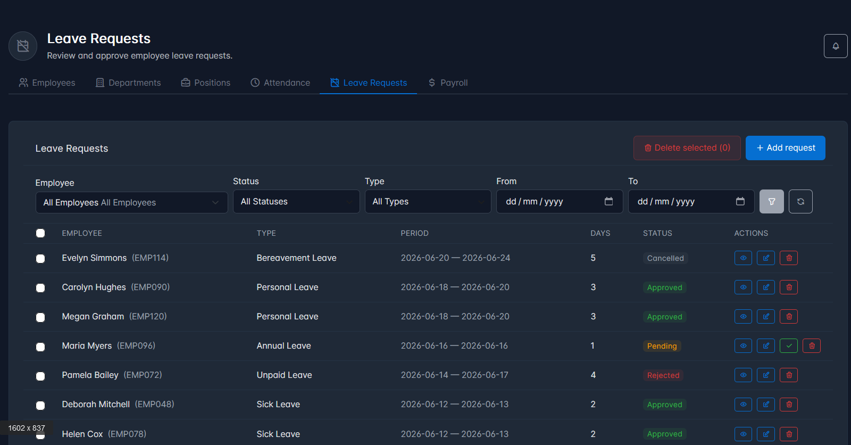Focus the To date input field
This screenshot has width=851, height=445.
click(691, 202)
